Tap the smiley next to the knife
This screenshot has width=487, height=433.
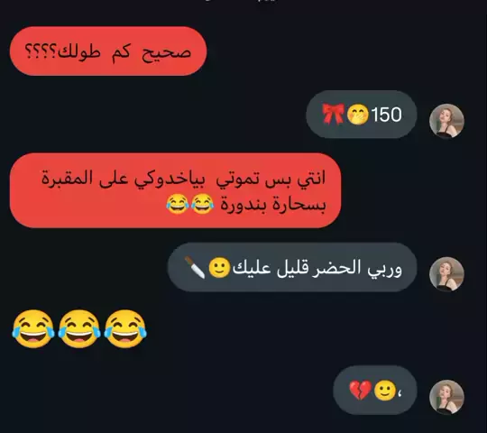pos(219,267)
